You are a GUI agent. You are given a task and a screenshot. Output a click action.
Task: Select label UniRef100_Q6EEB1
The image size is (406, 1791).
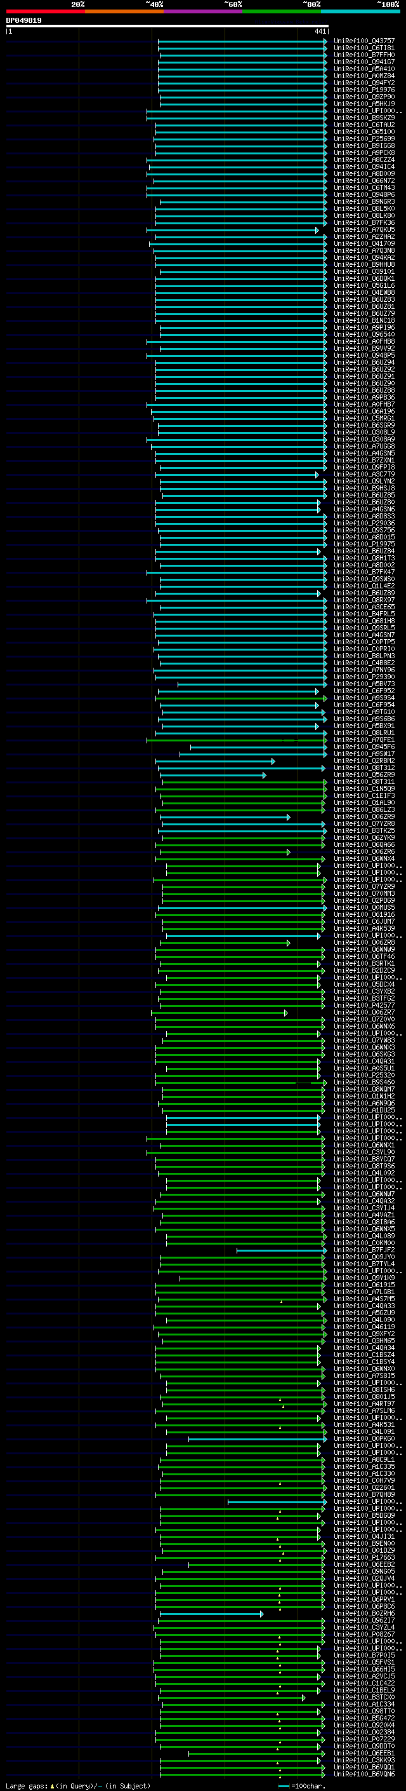363,1753
